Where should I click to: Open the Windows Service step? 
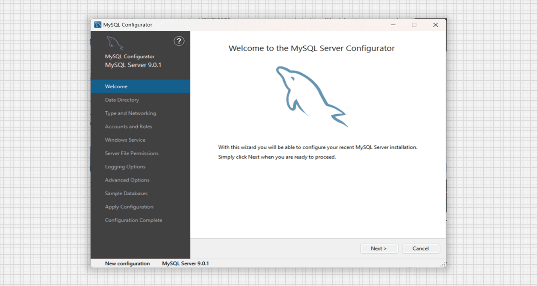(125, 140)
